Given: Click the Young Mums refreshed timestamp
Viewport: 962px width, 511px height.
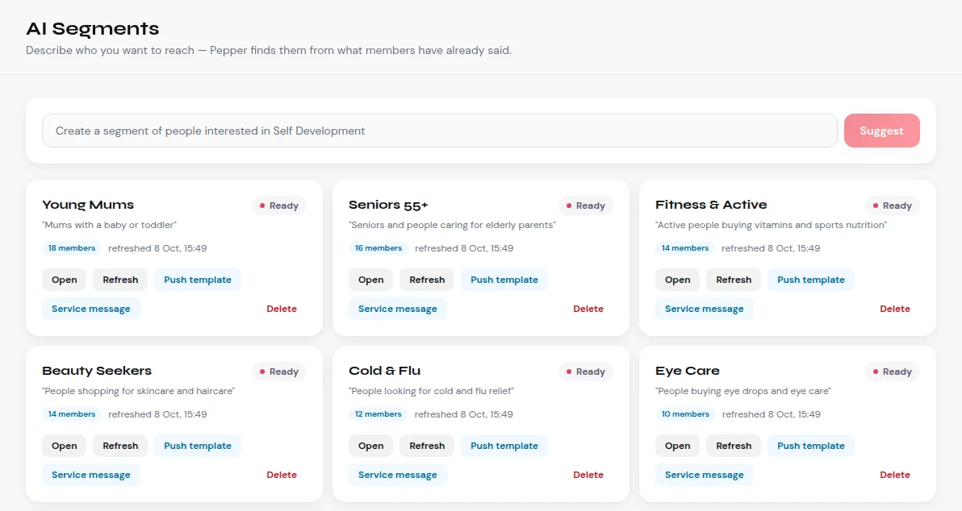Looking at the screenshot, I should coord(157,248).
